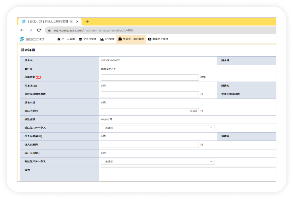
Task: Click the 稼働時間 input field
Action: pyautogui.click(x=150, y=77)
